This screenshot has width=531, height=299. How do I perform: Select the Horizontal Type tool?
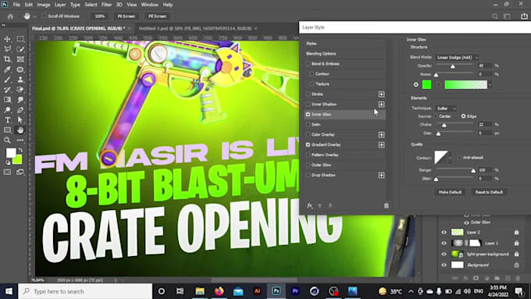coord(7,120)
